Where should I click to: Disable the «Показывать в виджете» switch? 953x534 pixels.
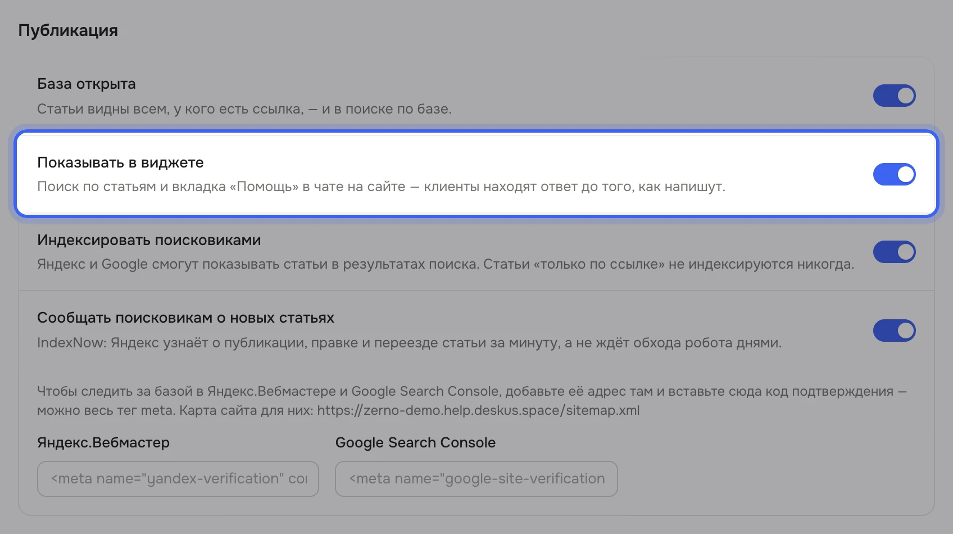894,174
